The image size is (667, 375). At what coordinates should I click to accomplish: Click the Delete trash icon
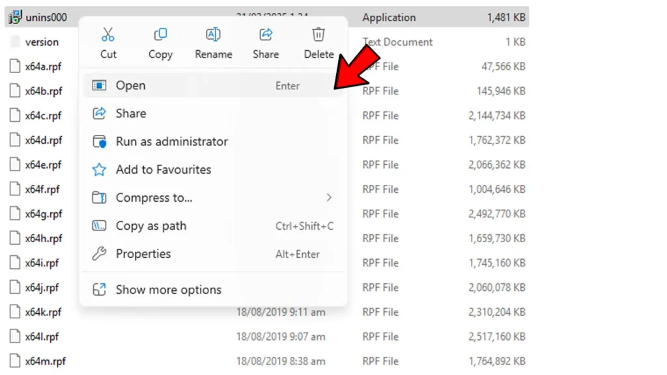(318, 34)
